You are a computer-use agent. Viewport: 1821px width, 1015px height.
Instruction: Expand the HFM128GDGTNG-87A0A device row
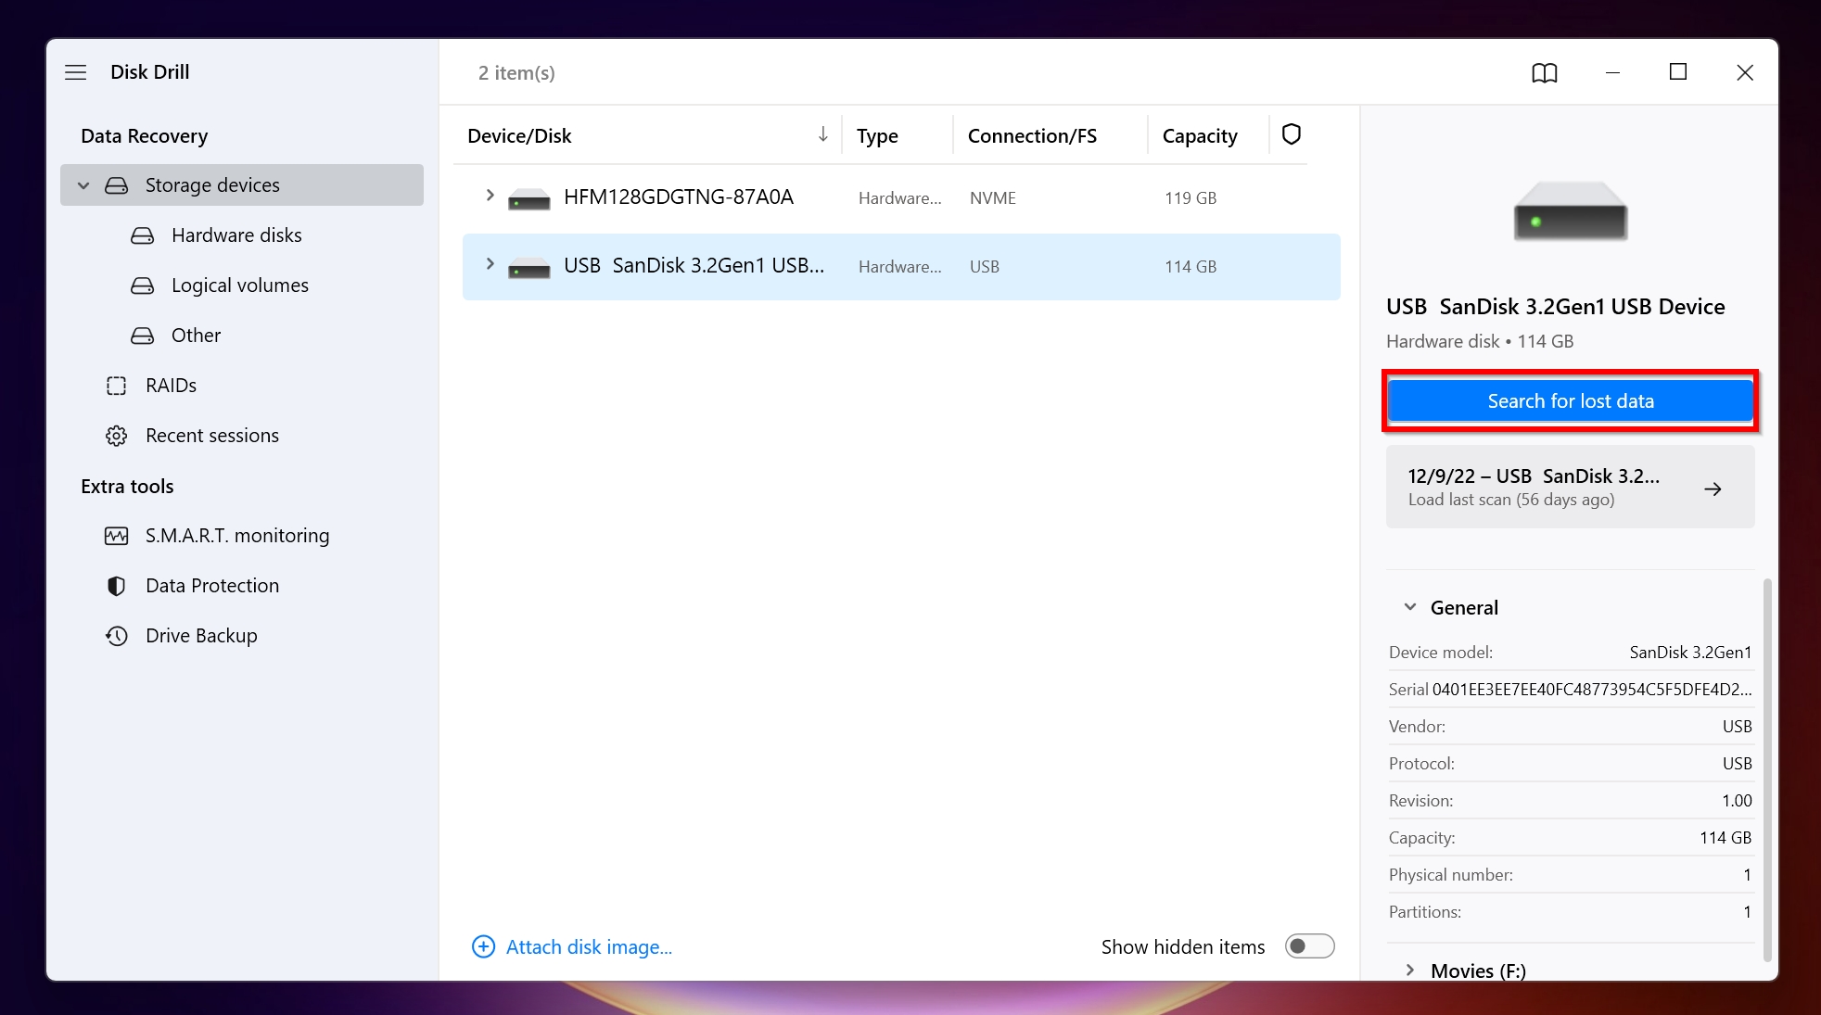489,197
